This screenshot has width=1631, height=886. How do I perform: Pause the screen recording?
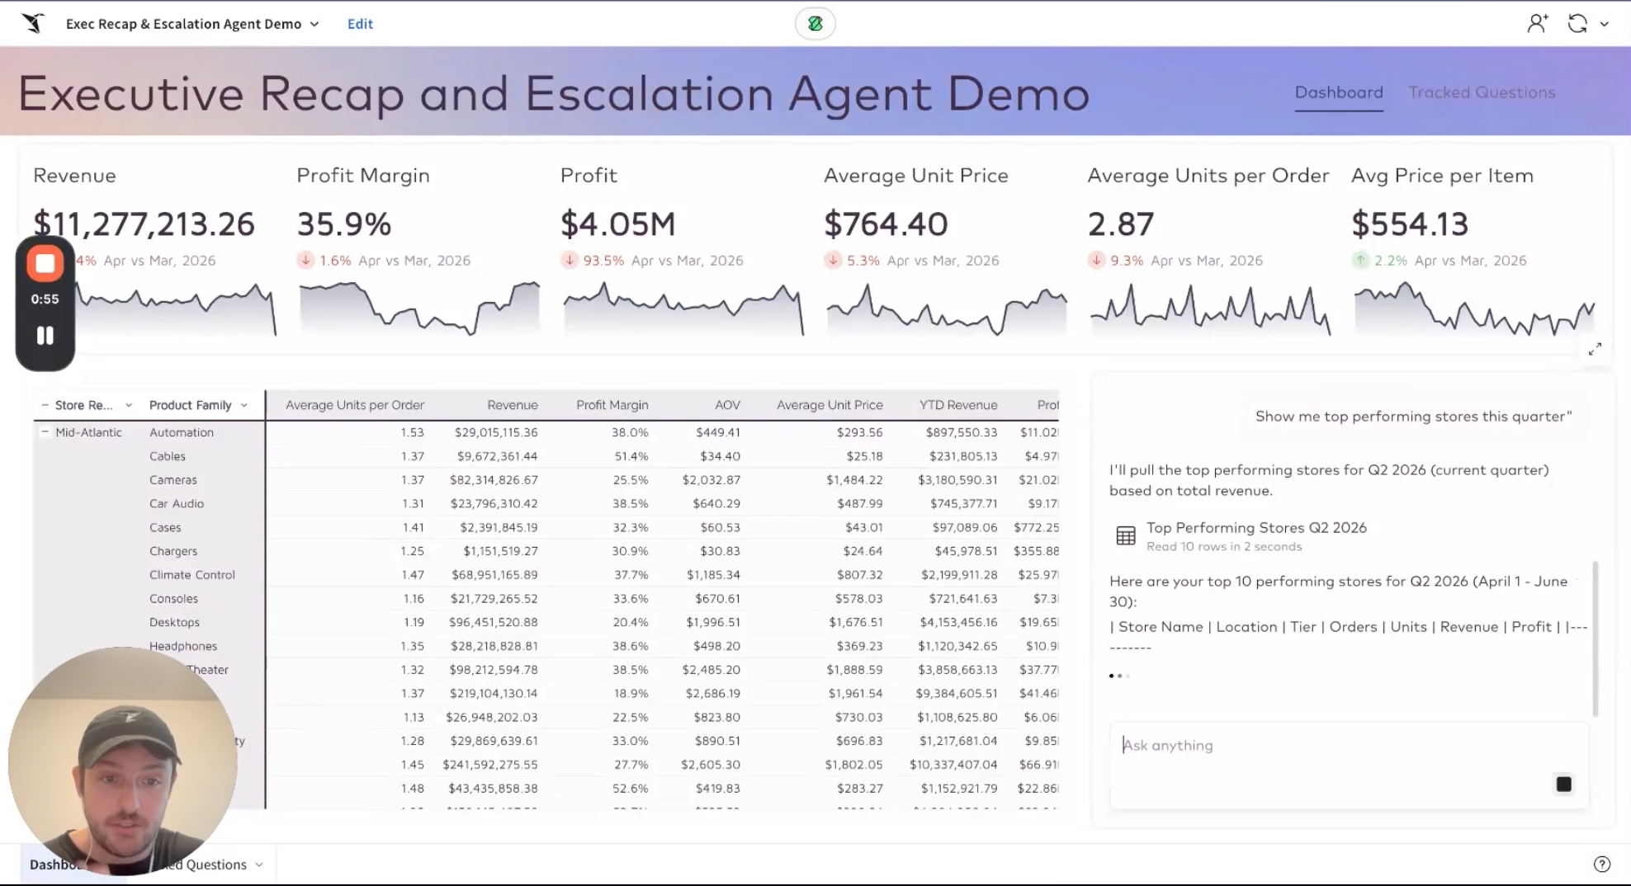pyautogui.click(x=45, y=336)
